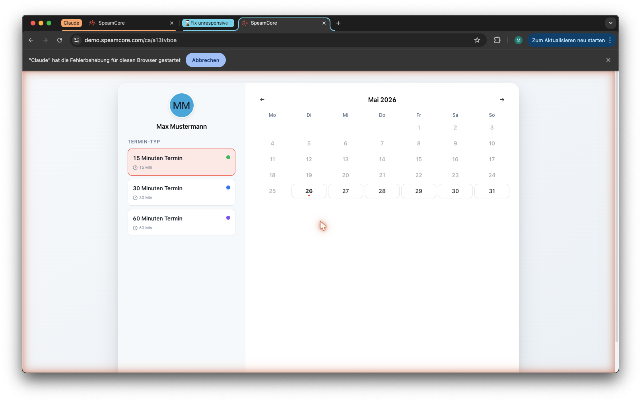Pick May 26 in the calendar
Viewport: 641px width, 402px height.
coord(309,191)
